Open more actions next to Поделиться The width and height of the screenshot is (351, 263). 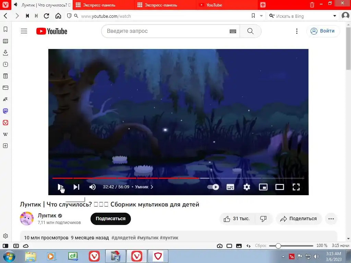click(x=331, y=219)
